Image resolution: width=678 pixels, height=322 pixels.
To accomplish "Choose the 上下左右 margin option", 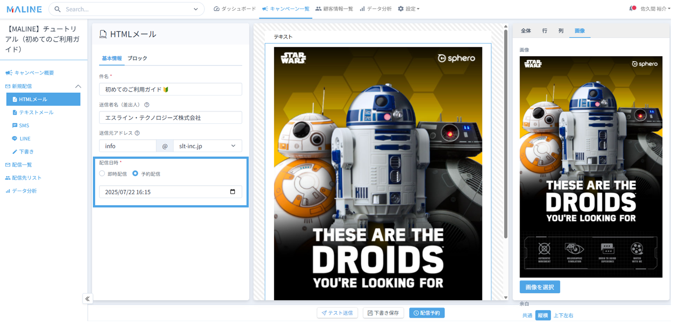I will coord(563,315).
